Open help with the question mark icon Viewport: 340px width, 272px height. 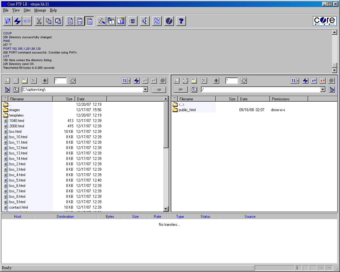[x=181, y=21]
